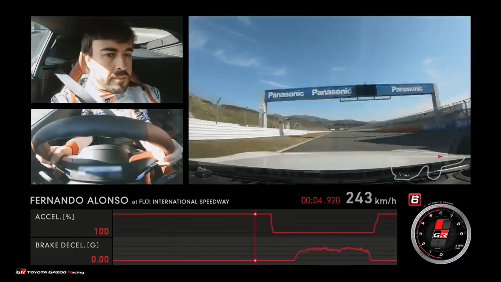The height and width of the screenshot is (282, 501).
Task: Click the brake value 0.00
Action: pos(100,259)
